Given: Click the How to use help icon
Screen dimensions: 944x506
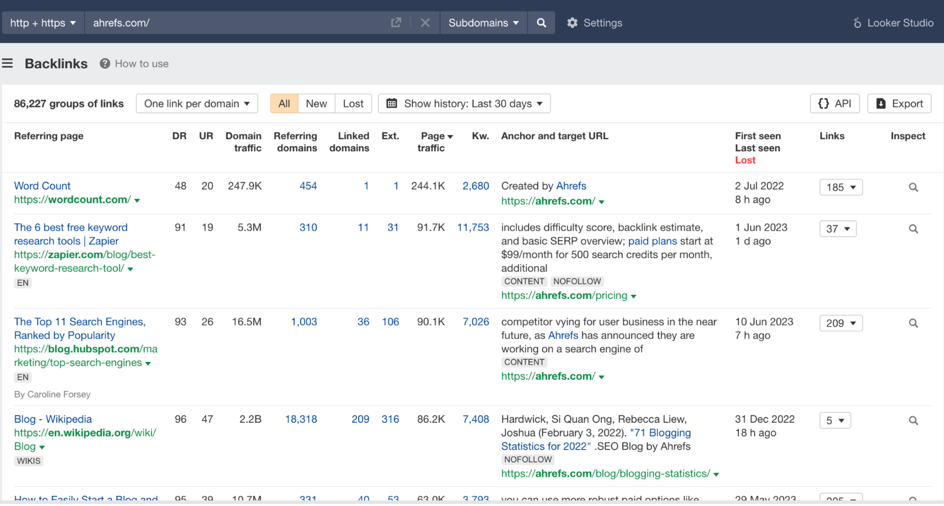Looking at the screenshot, I should click(x=105, y=64).
